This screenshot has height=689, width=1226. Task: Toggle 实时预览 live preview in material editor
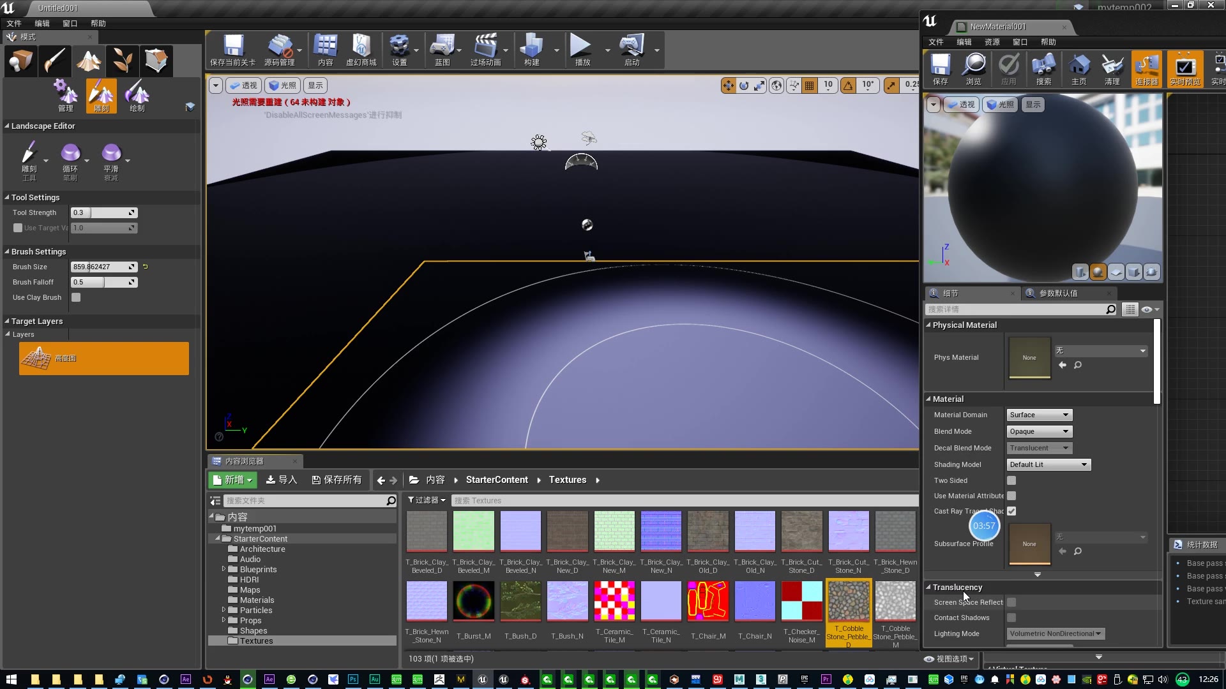tap(1185, 68)
